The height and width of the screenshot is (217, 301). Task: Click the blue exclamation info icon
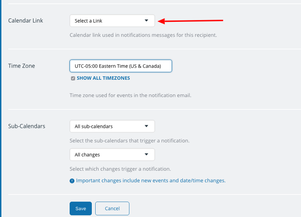[72, 181]
